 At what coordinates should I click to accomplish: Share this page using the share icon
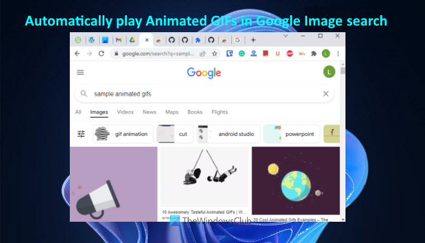tap(202, 53)
